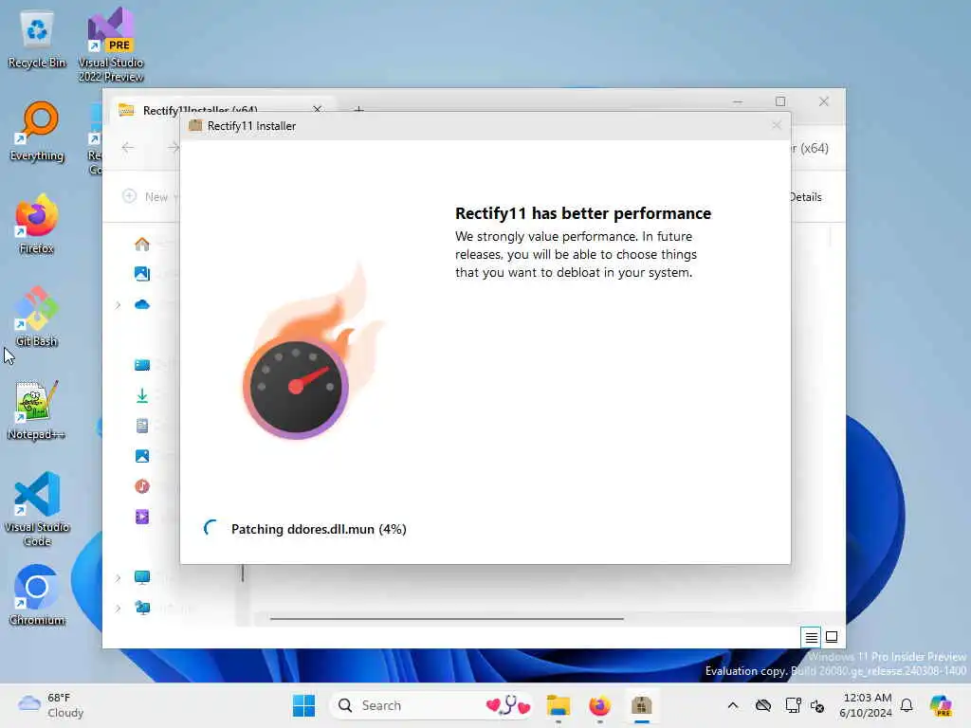
Task: Switch to Rectify11 installer taskbar icon
Action: click(x=642, y=705)
